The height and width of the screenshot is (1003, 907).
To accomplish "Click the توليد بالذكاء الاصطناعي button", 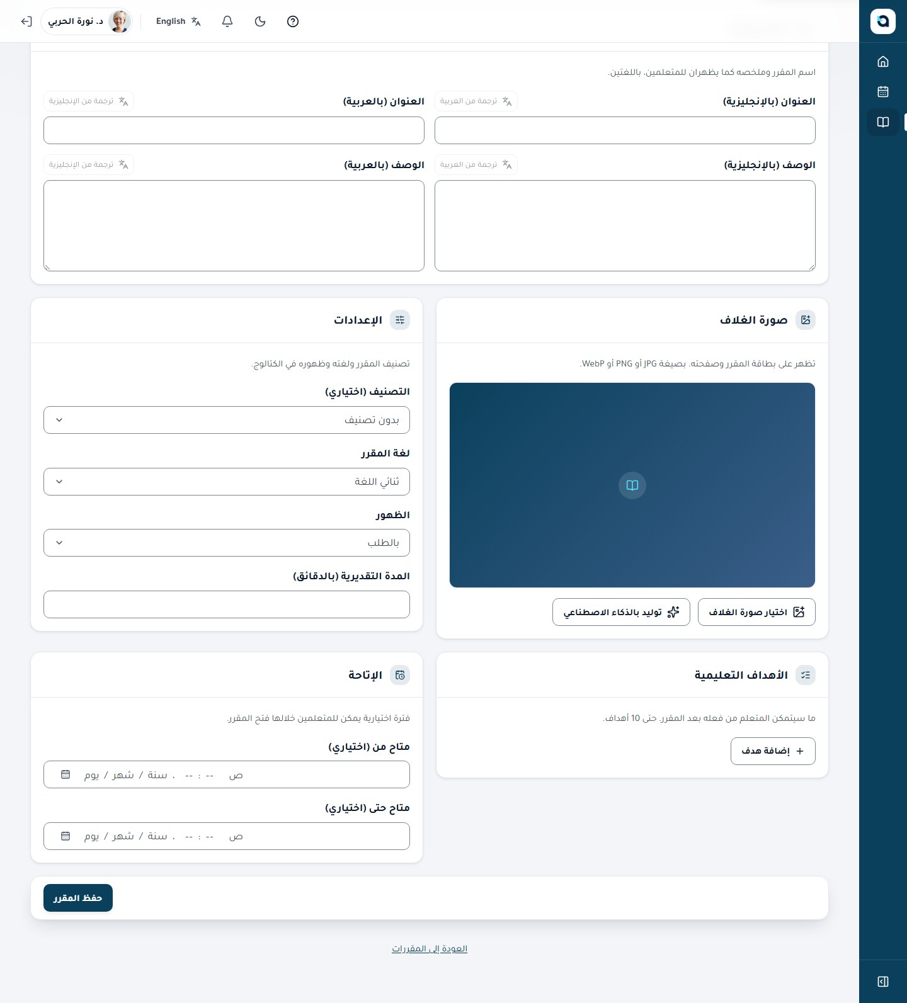I will pos(621,612).
